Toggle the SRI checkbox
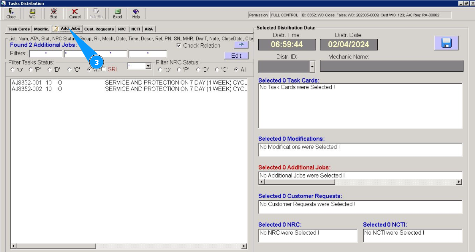The image size is (475, 252). 104,69
